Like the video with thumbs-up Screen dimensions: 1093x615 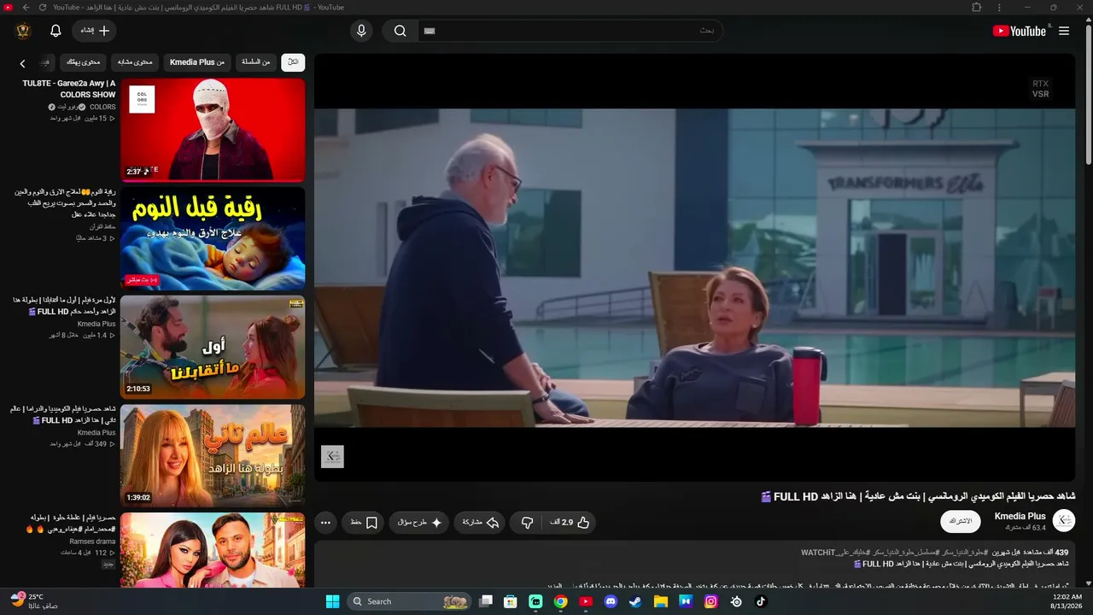[570, 523]
